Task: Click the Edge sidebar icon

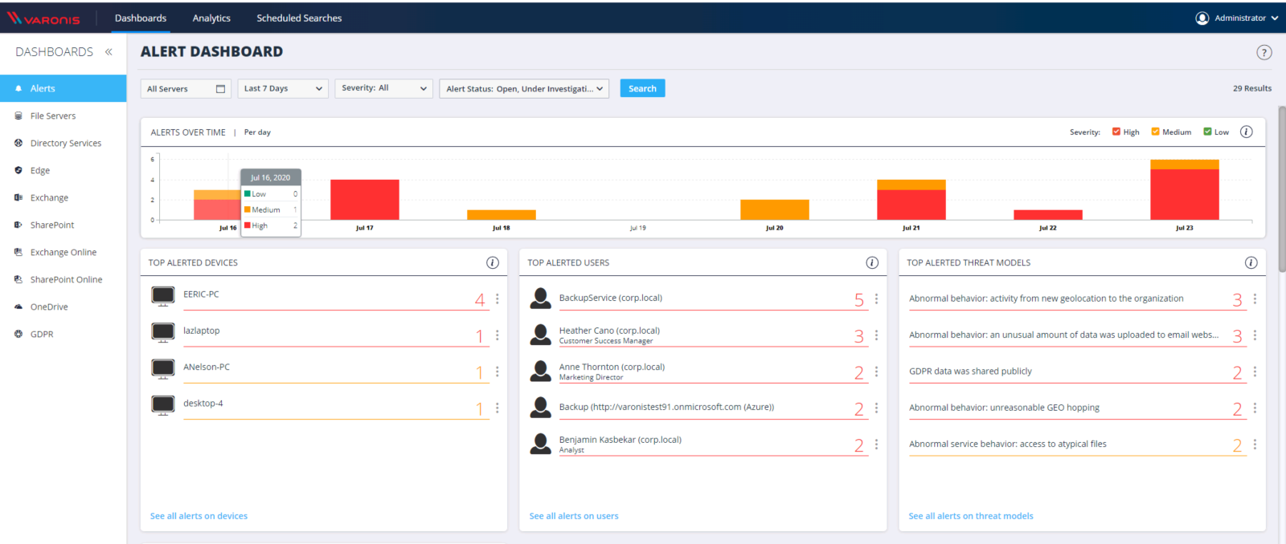Action: point(18,170)
